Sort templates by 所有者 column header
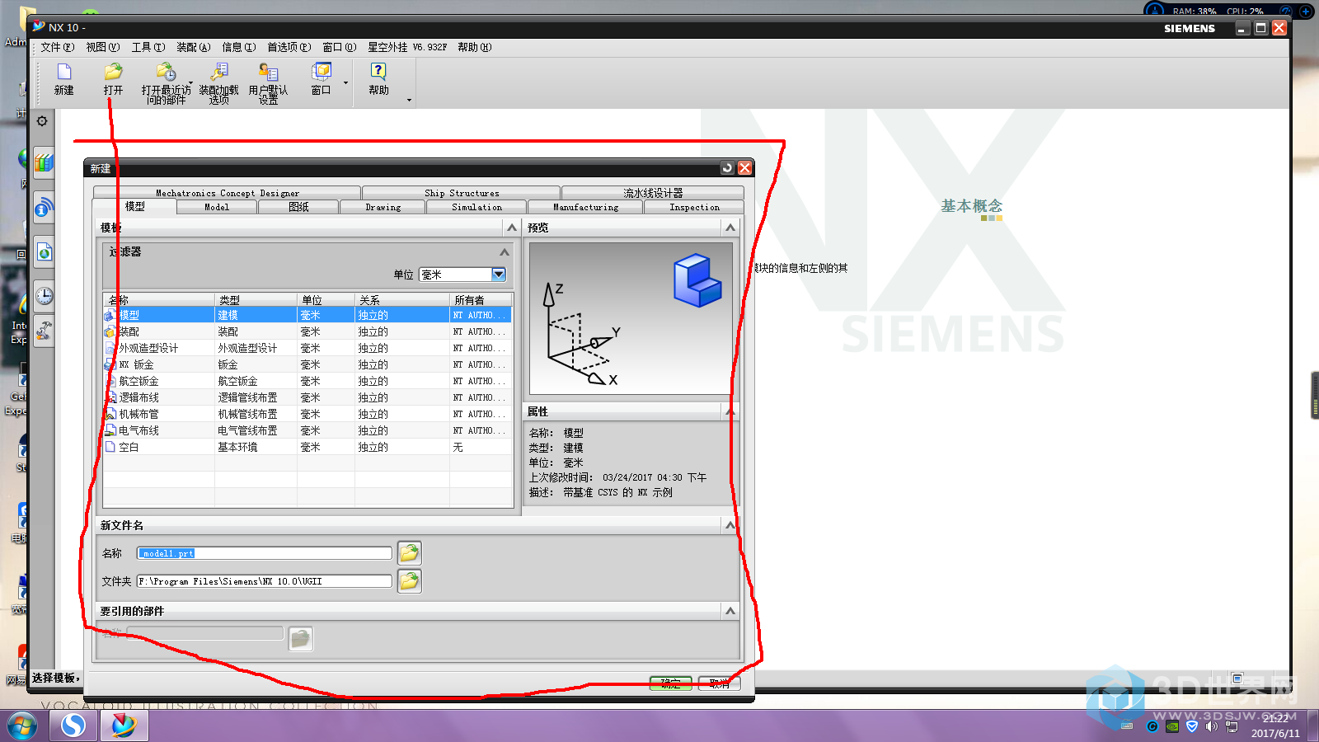Image resolution: width=1319 pixels, height=742 pixels. 481,300
